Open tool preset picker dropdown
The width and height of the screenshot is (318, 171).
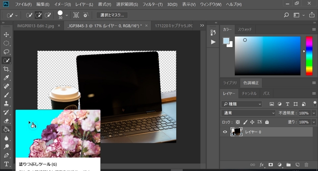(16, 16)
